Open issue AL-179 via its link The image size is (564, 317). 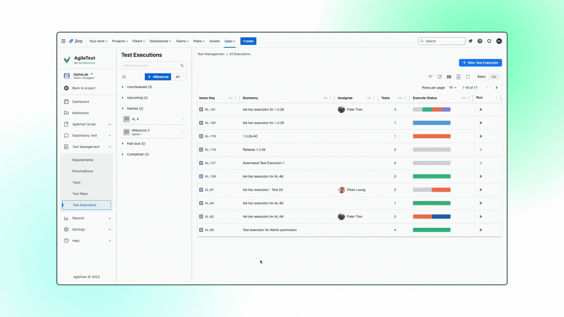click(210, 136)
